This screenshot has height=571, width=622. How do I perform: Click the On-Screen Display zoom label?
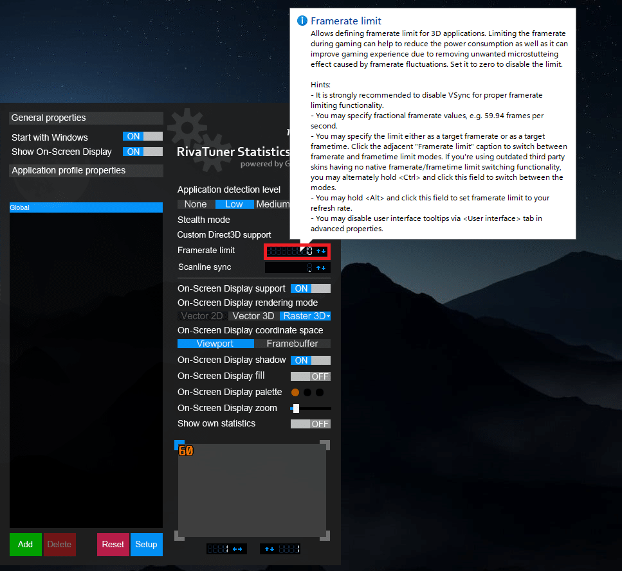[x=227, y=408]
